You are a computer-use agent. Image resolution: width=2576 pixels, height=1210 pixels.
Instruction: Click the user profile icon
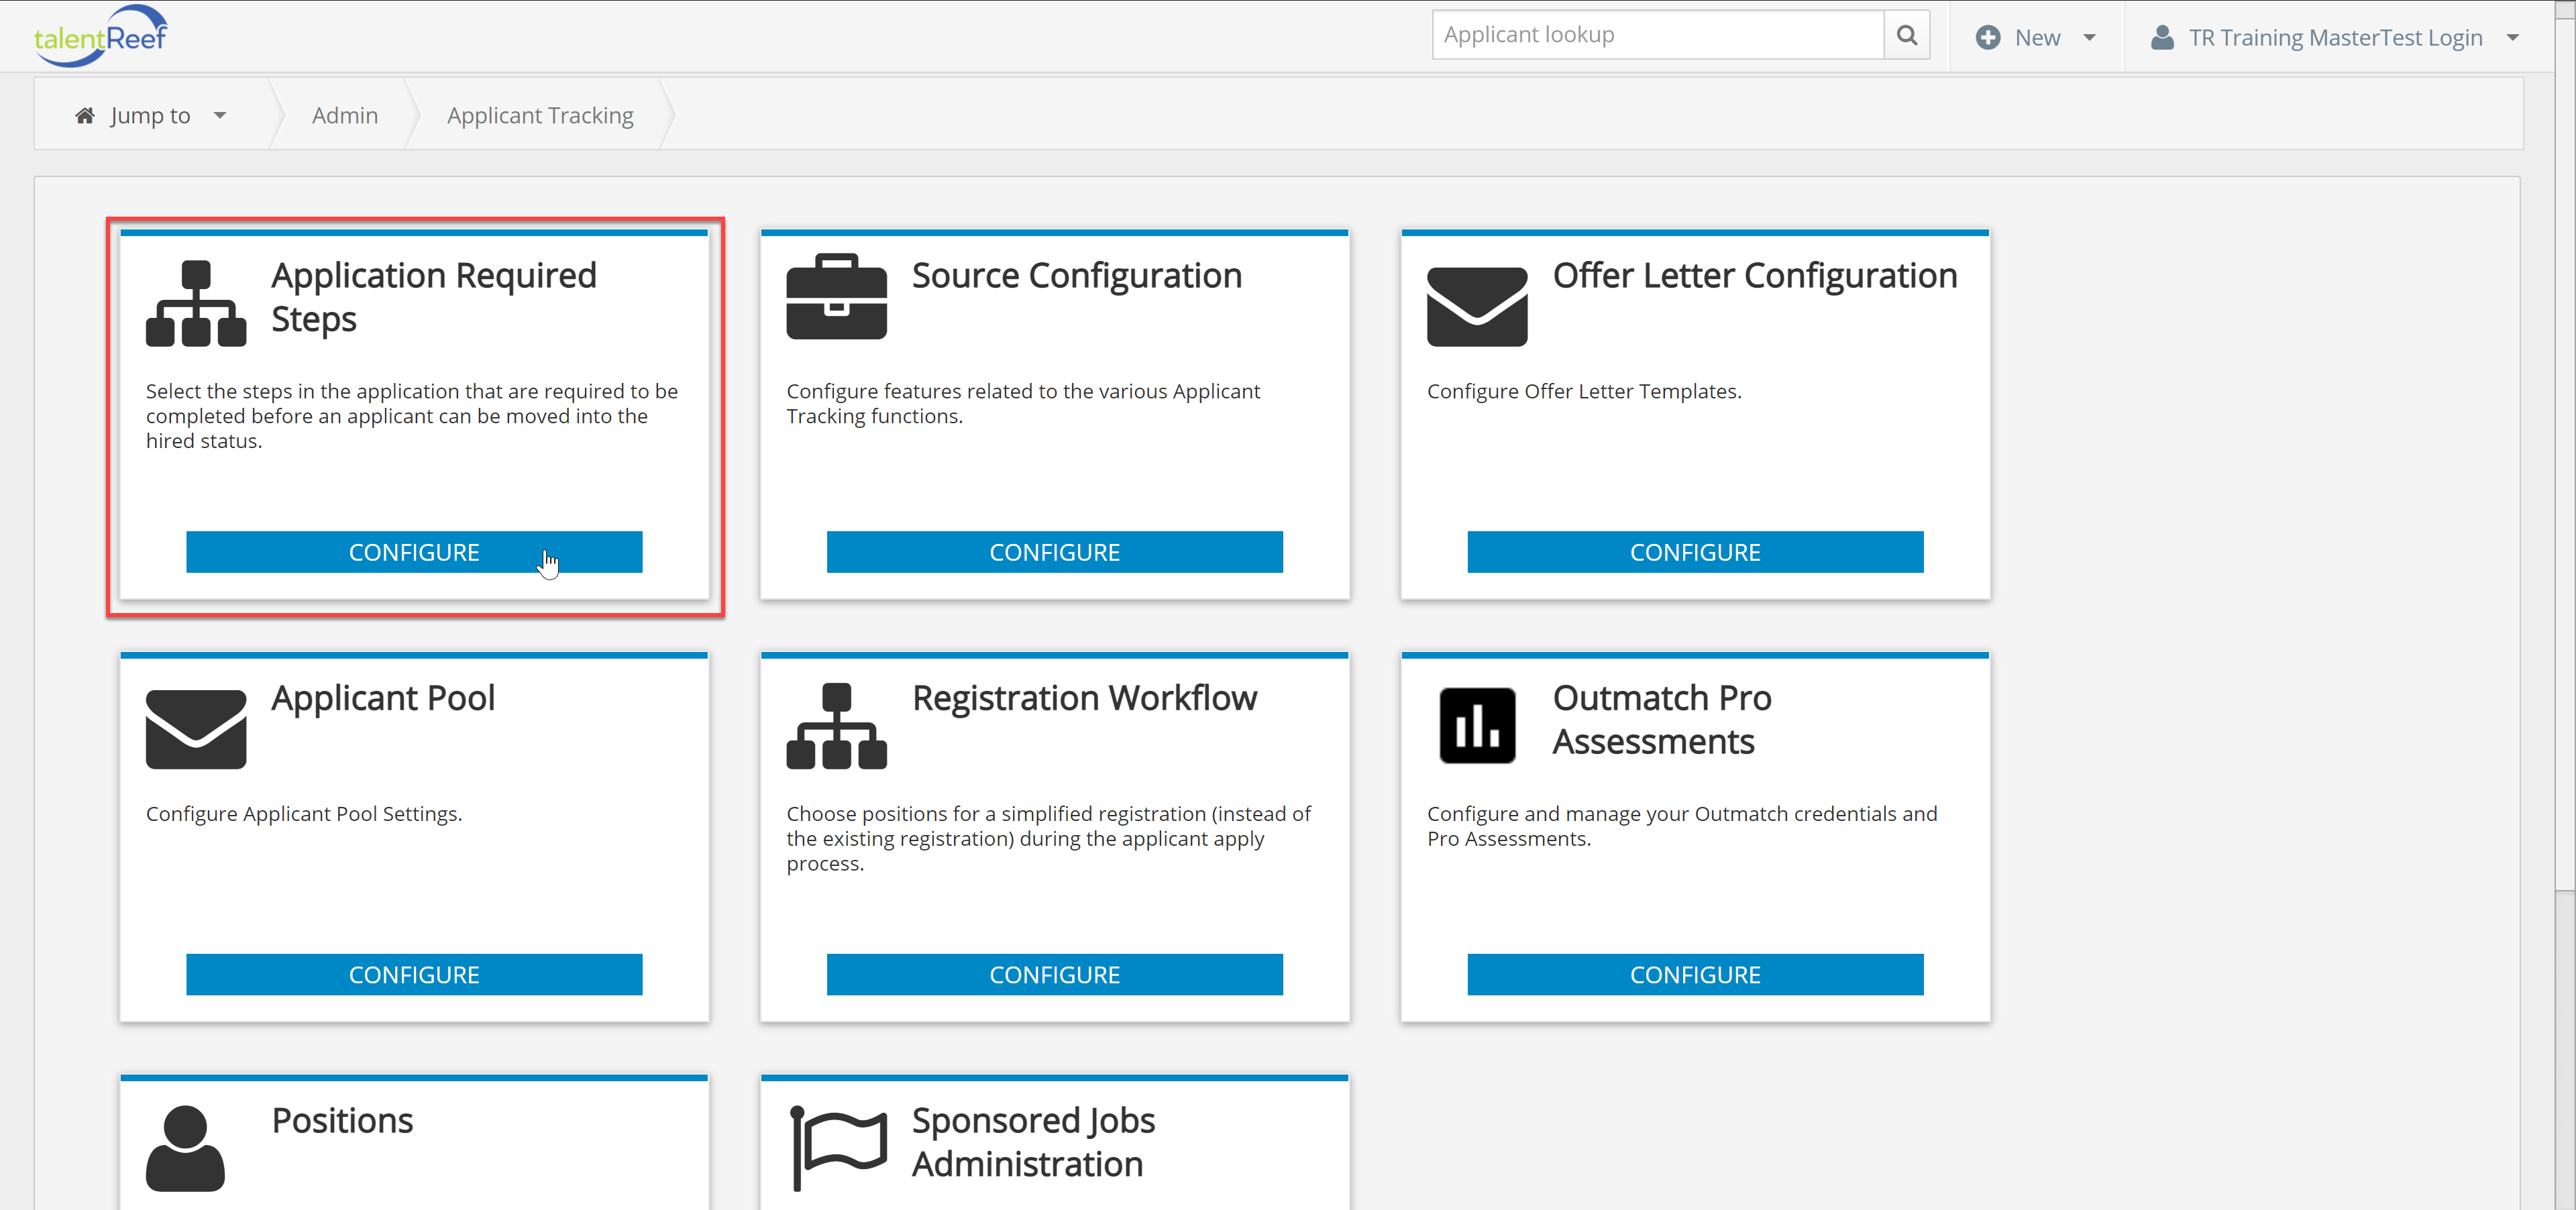[2162, 37]
